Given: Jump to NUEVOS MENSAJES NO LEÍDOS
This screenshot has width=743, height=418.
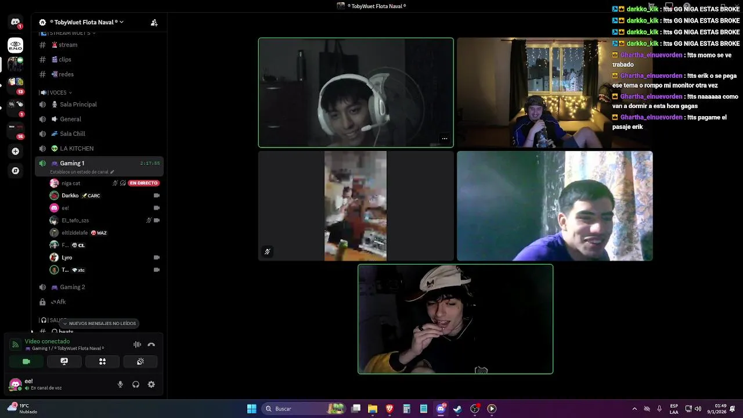Looking at the screenshot, I should 99,323.
